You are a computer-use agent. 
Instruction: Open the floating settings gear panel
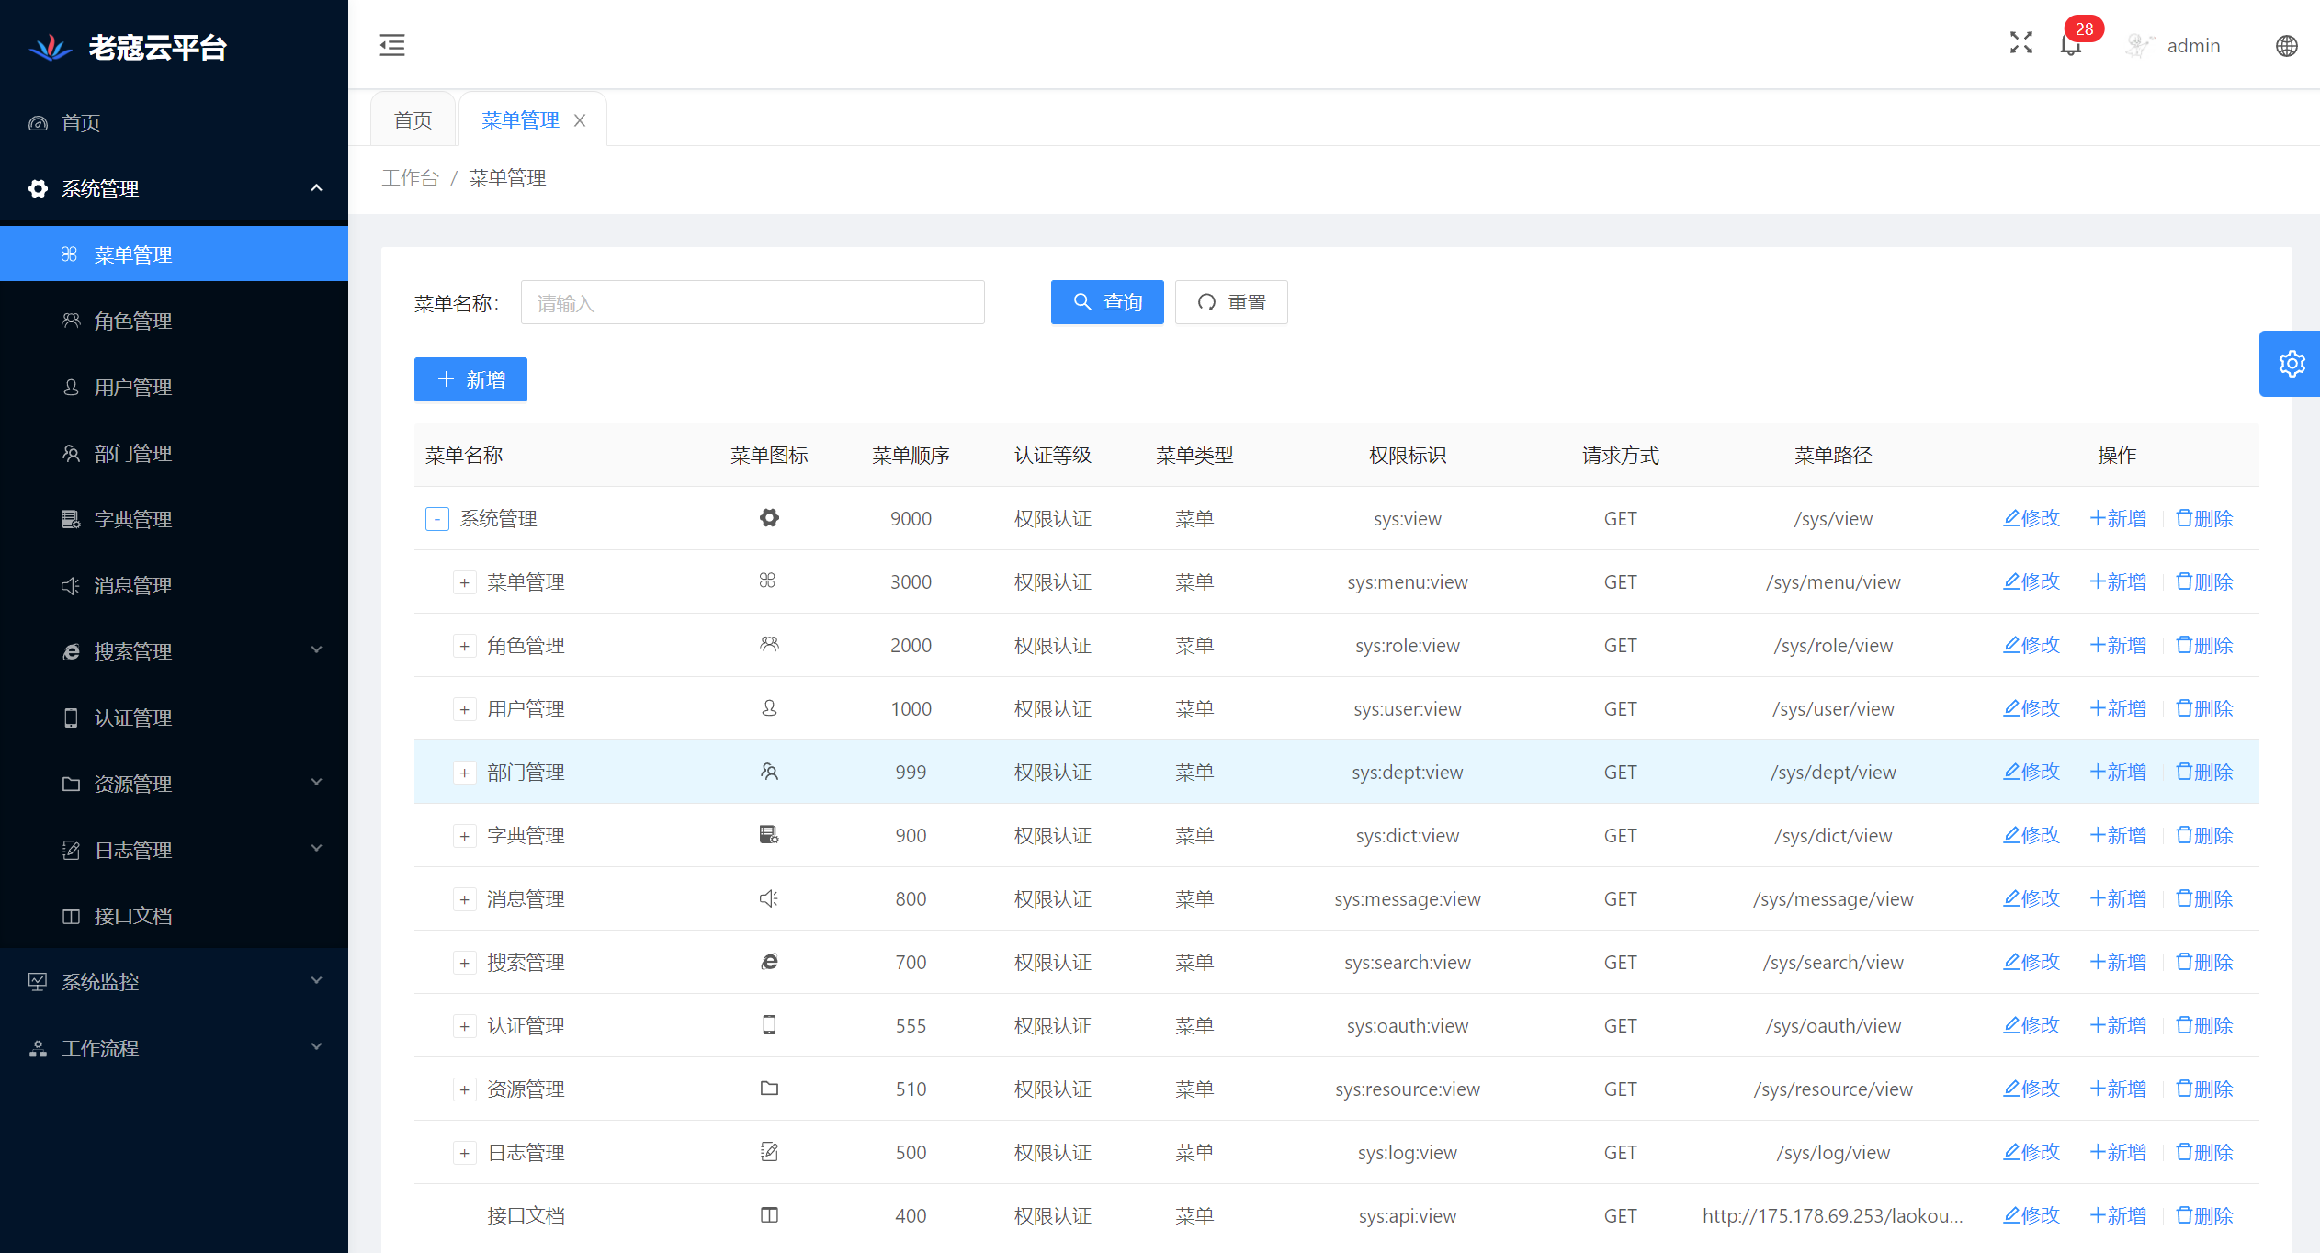click(x=2291, y=364)
